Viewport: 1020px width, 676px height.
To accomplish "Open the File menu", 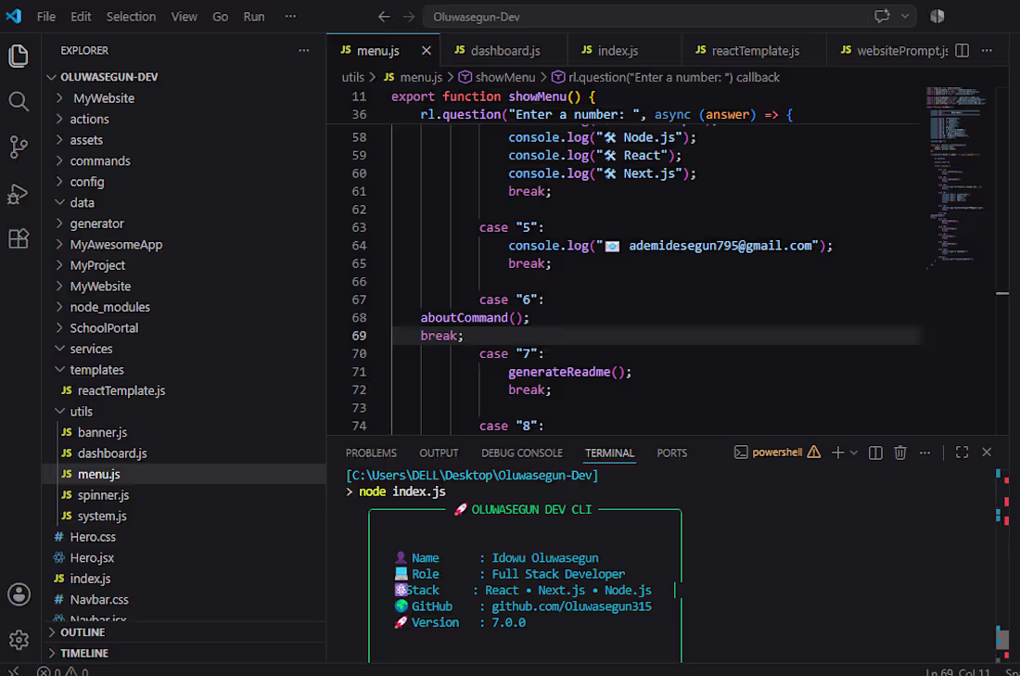I will pyautogui.click(x=46, y=17).
